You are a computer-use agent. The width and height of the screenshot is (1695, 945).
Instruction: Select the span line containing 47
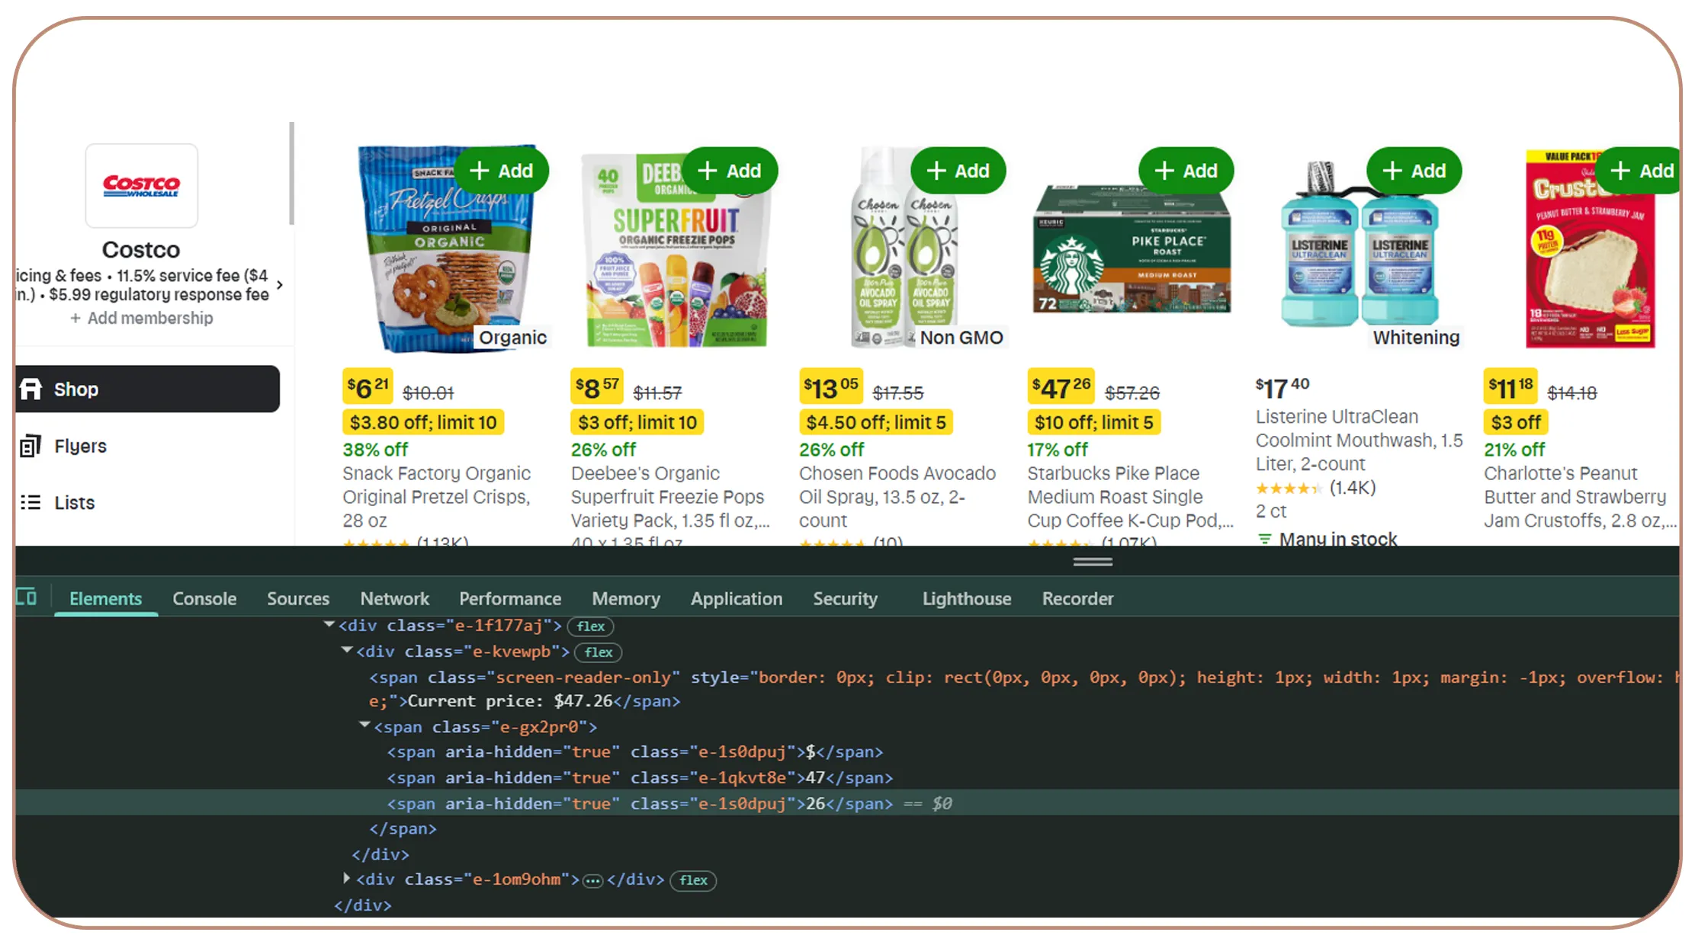639,777
